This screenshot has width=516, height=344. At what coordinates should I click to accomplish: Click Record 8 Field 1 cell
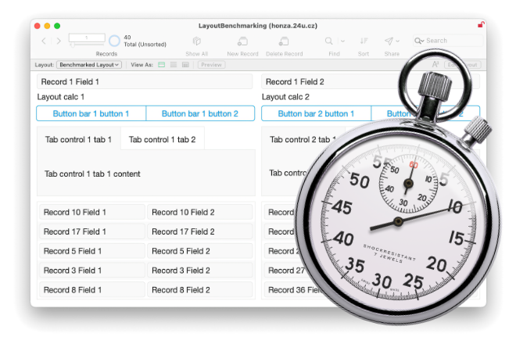92,290
